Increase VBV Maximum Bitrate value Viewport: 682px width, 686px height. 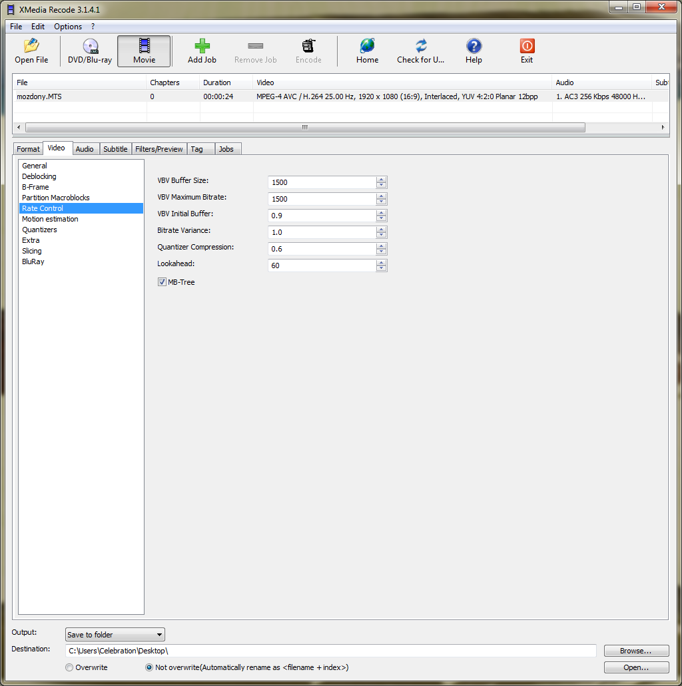(381, 196)
